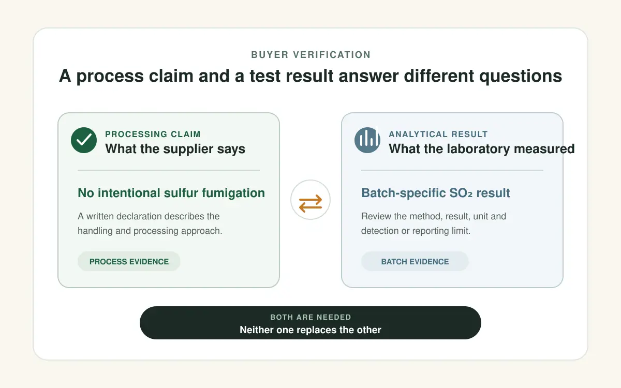The image size is (621, 388).
Task: Click the "Neither one replaces the other" banner
Action: [310, 323]
